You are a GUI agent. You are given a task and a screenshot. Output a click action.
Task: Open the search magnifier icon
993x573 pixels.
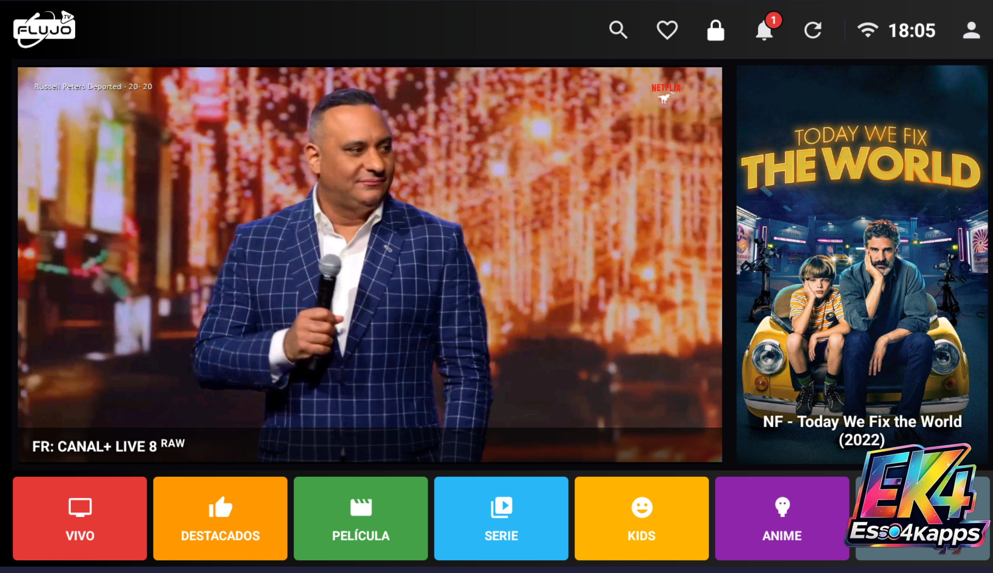pyautogui.click(x=618, y=30)
